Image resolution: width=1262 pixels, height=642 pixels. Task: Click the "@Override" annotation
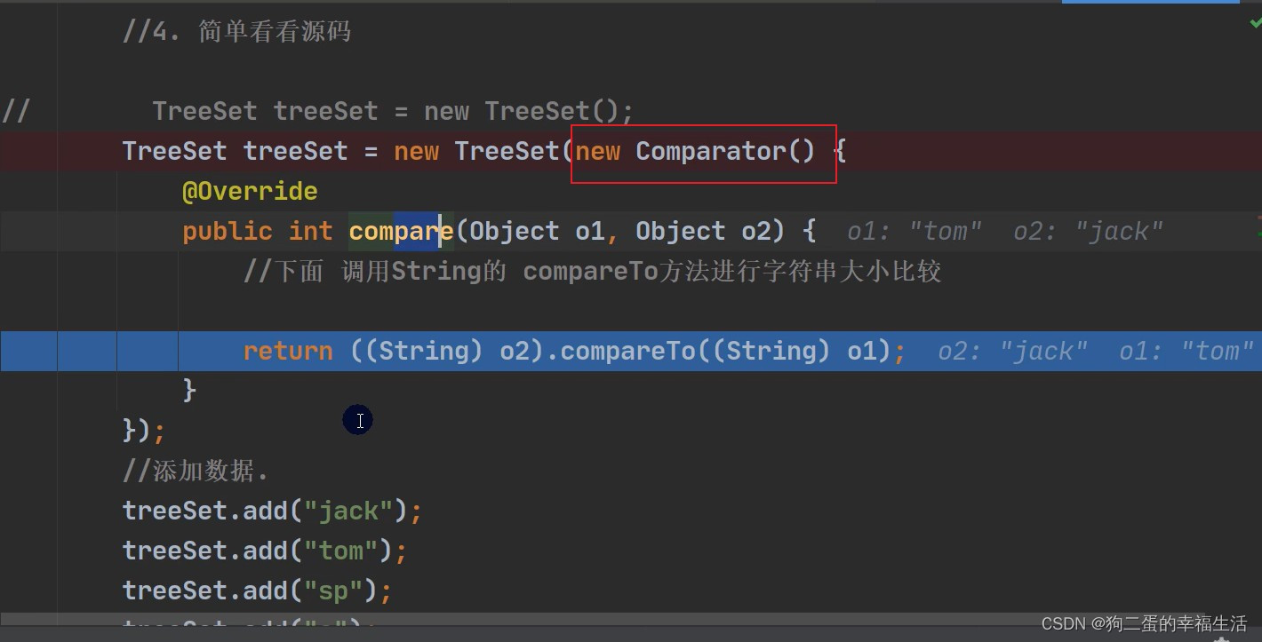point(250,191)
